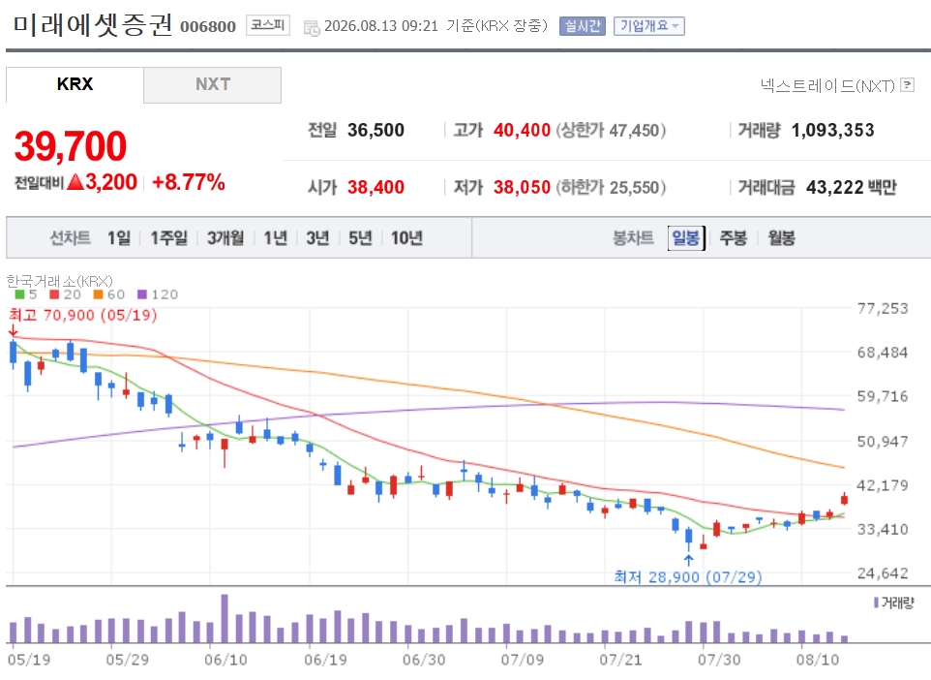Click the green 5-day moving average legend

point(25,294)
